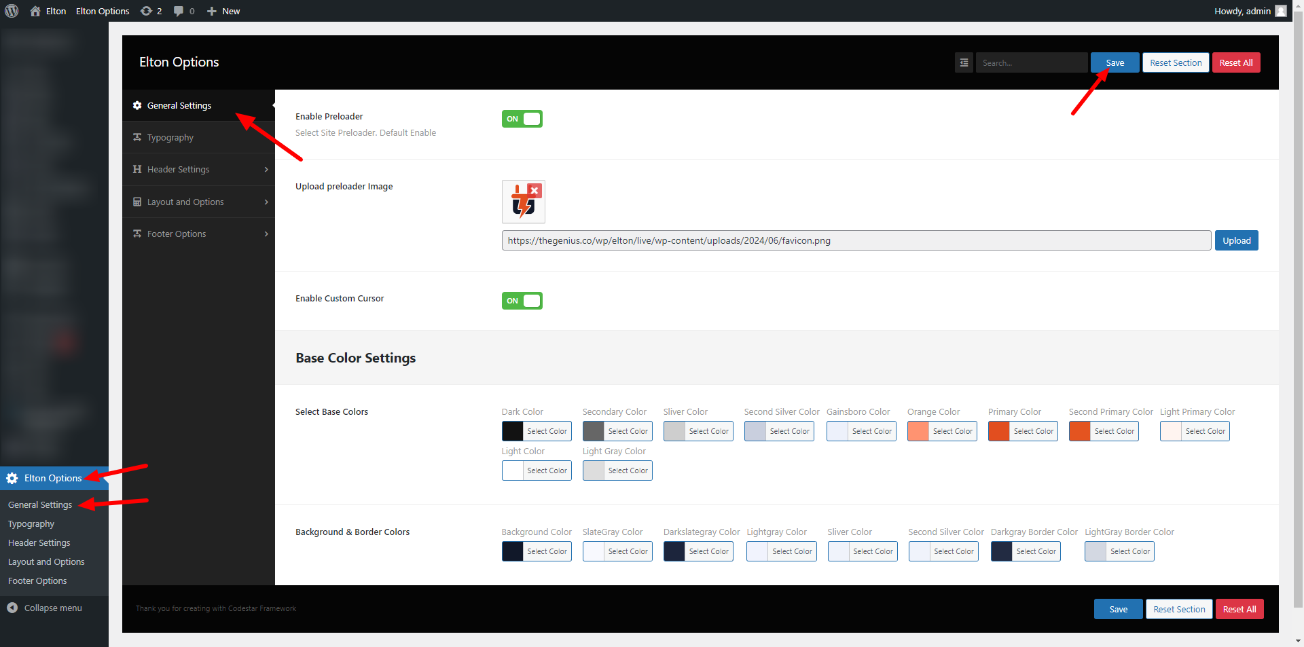
Task: Open the comments bubble icon
Action: pyautogui.click(x=179, y=11)
